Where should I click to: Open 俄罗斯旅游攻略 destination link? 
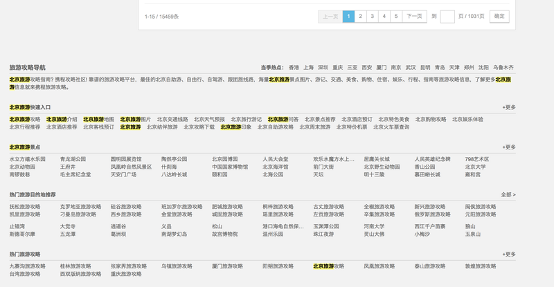click(x=432, y=214)
